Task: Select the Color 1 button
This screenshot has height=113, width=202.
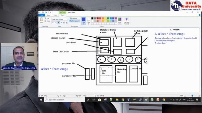Action: click(83, 21)
